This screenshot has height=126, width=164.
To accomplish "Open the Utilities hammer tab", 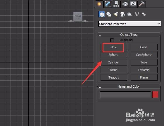I will (141, 4).
